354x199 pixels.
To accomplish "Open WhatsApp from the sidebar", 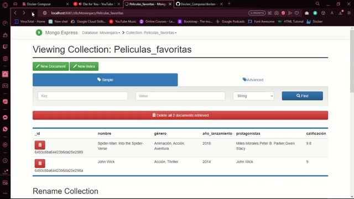I will coord(5,129).
